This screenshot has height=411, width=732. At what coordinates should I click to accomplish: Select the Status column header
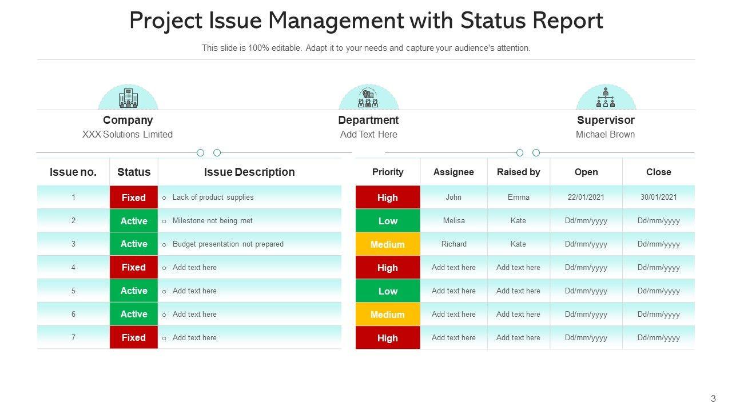tap(134, 172)
